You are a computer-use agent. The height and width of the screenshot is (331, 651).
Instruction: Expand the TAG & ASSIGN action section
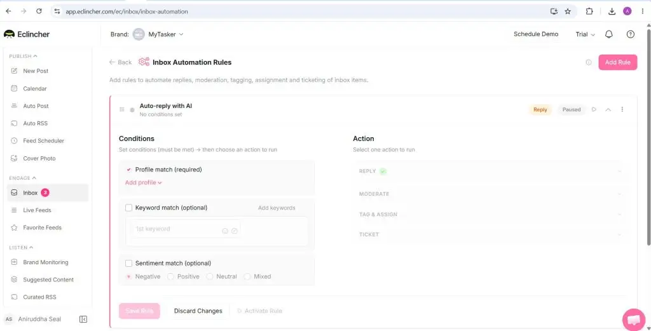point(490,215)
